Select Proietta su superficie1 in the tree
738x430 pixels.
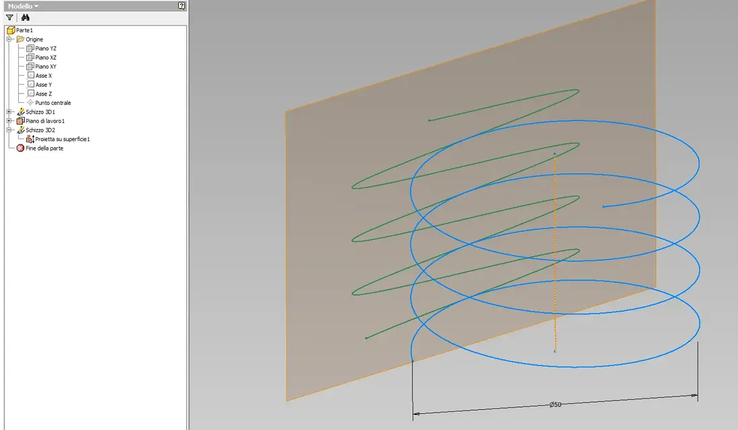point(63,139)
